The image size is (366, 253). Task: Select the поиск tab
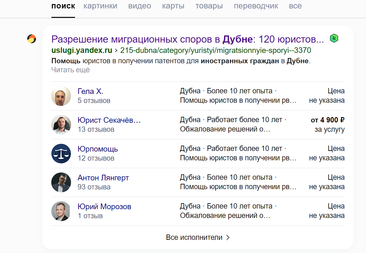[x=63, y=6]
